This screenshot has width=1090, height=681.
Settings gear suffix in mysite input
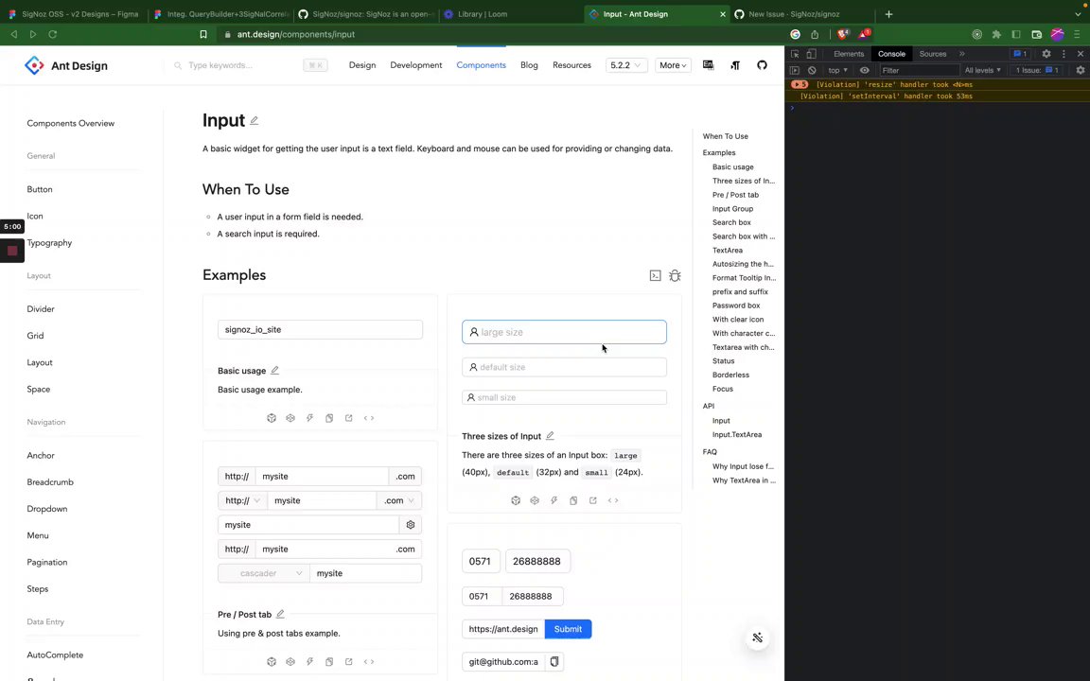(x=410, y=525)
